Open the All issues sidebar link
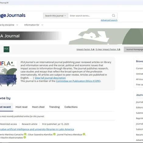Image resolution: width=143 pixels, height=143 pixels. 139,79
